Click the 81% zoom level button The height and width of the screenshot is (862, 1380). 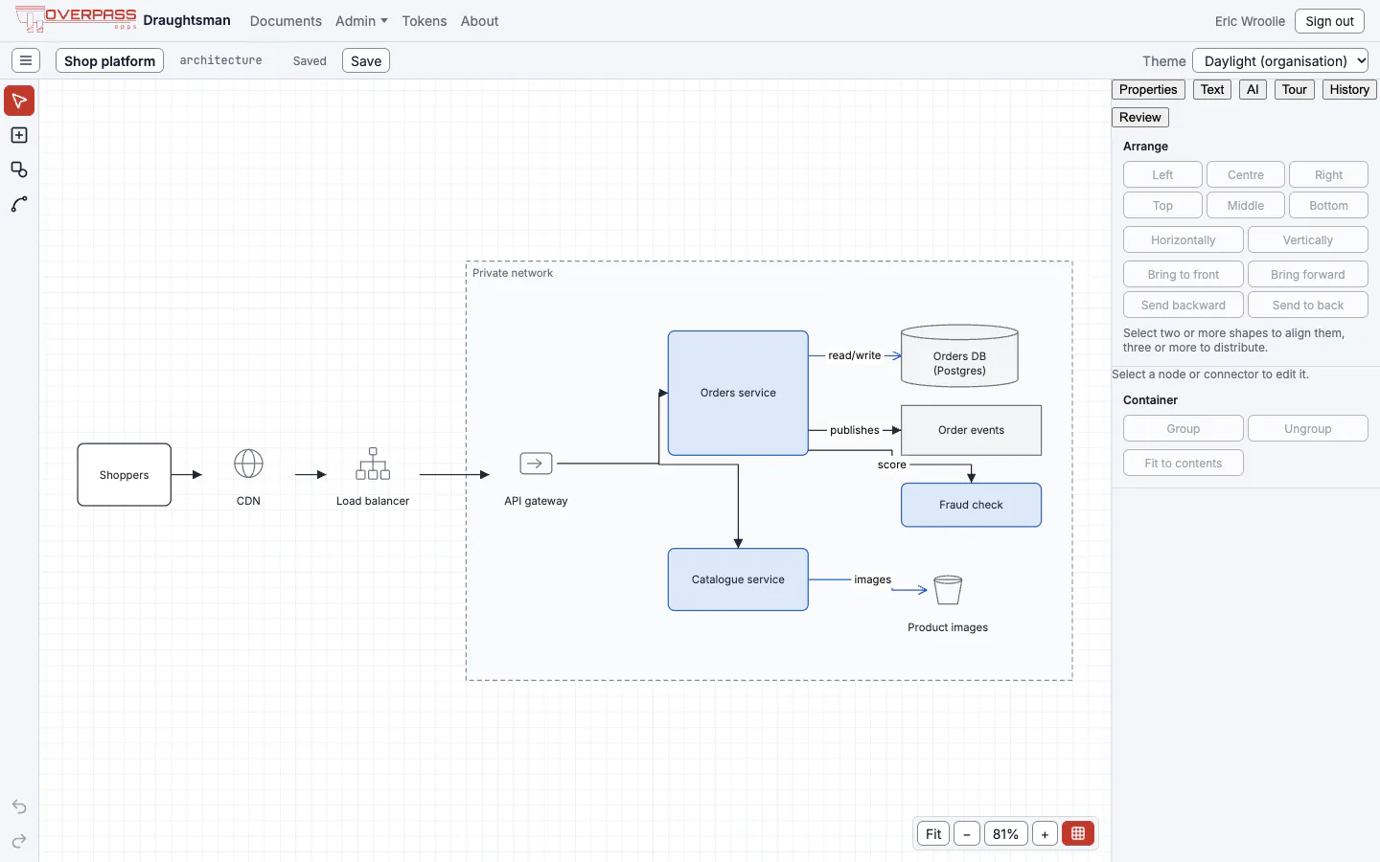(x=1005, y=833)
